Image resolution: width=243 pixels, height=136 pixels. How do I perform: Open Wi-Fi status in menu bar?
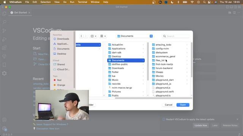(192, 2)
